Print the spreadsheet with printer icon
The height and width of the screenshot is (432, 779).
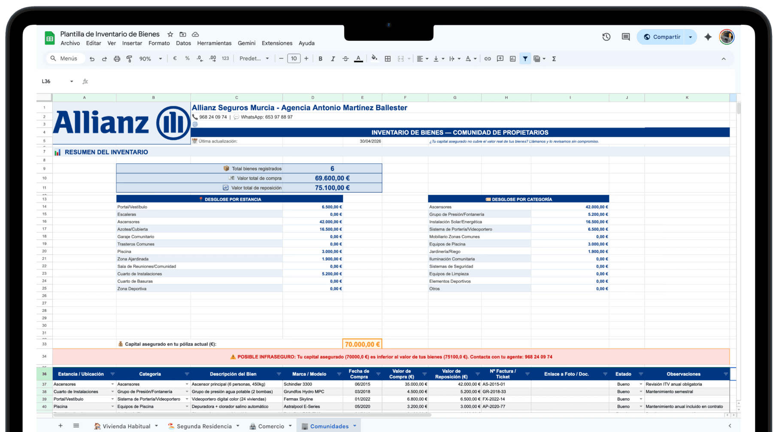117,59
